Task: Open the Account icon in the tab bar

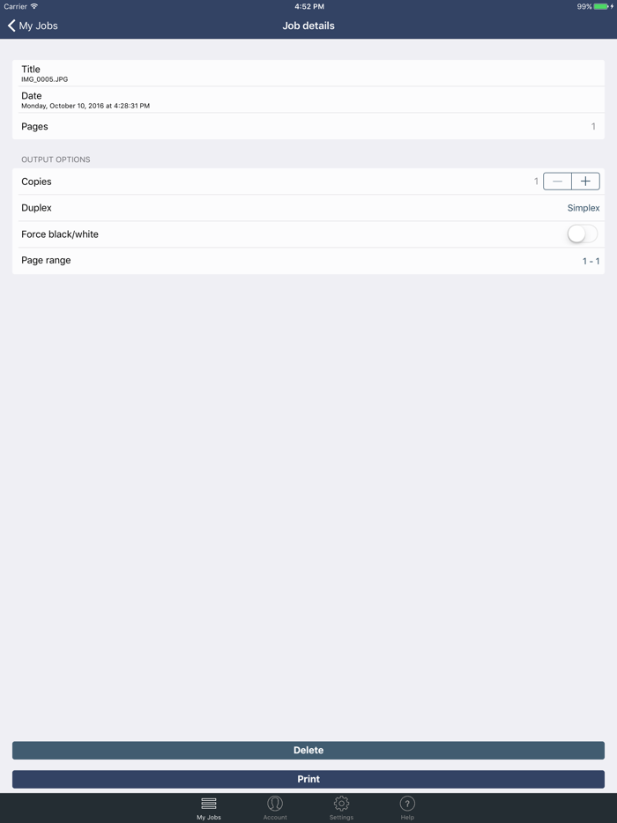Action: point(275,804)
